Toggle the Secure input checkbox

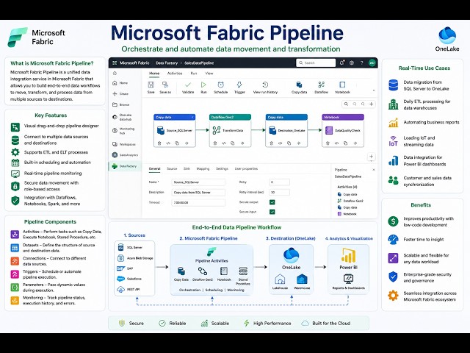point(272,212)
